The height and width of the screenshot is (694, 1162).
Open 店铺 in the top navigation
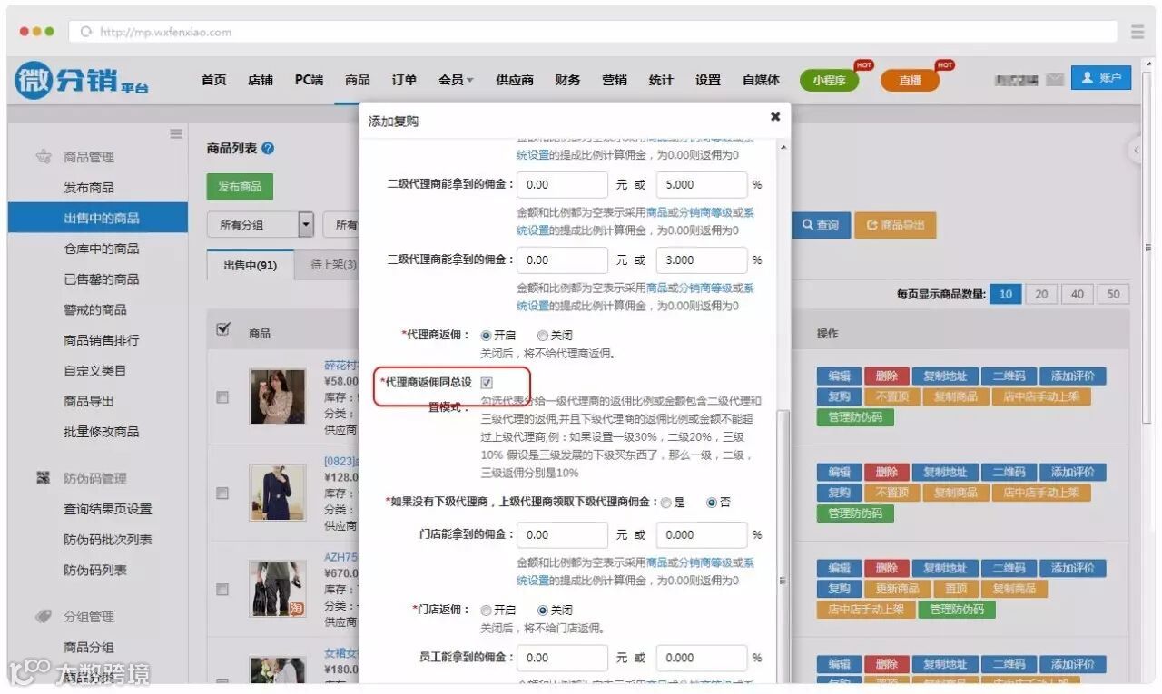[x=261, y=80]
